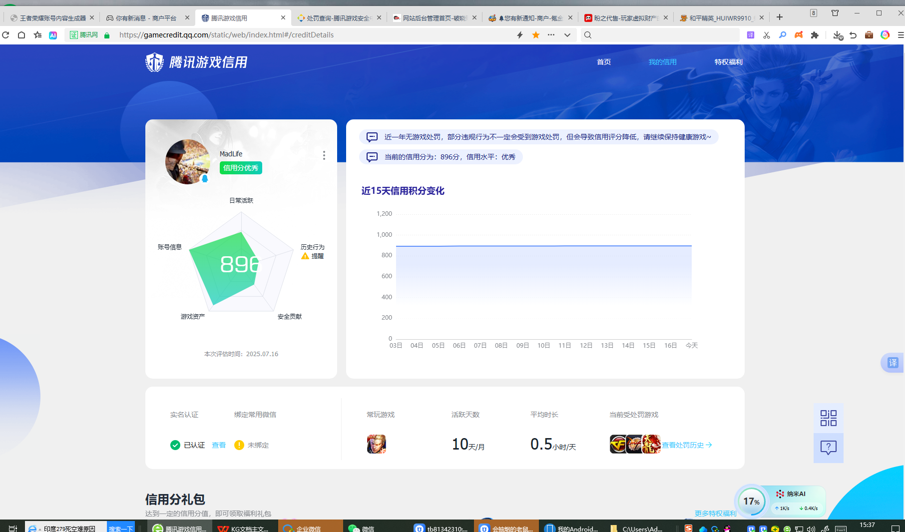905x532 pixels.
Task: Open the help feedback side button
Action: pyautogui.click(x=829, y=448)
